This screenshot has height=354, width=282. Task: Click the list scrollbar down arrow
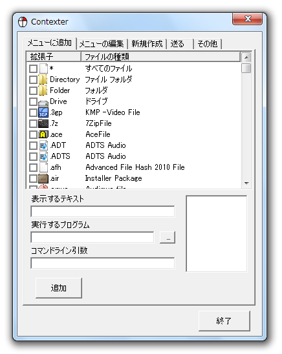coord(246,183)
